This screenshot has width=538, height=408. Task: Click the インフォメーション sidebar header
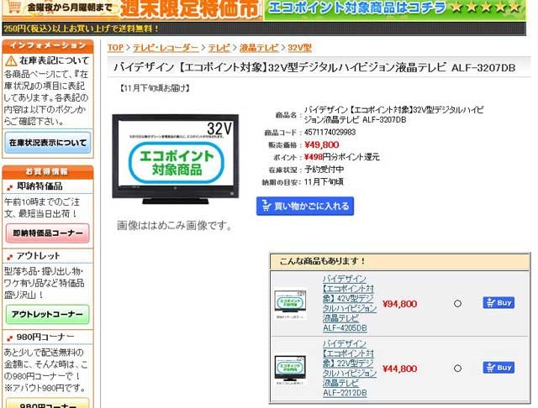tap(48, 45)
